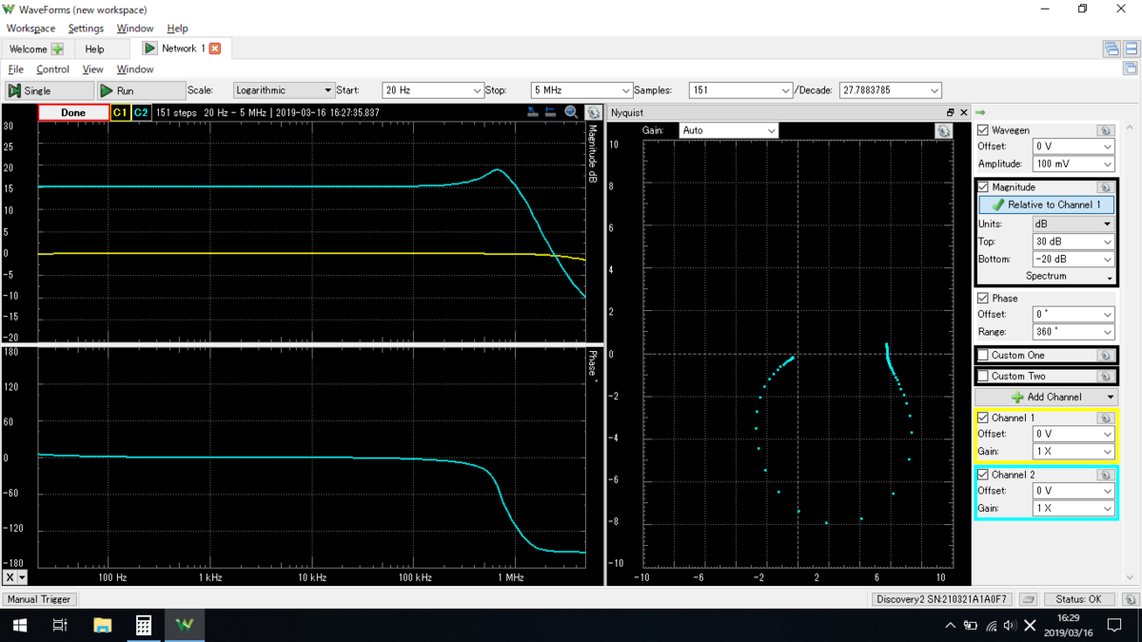
Task: Open Calculator from taskbar
Action: tap(143, 625)
